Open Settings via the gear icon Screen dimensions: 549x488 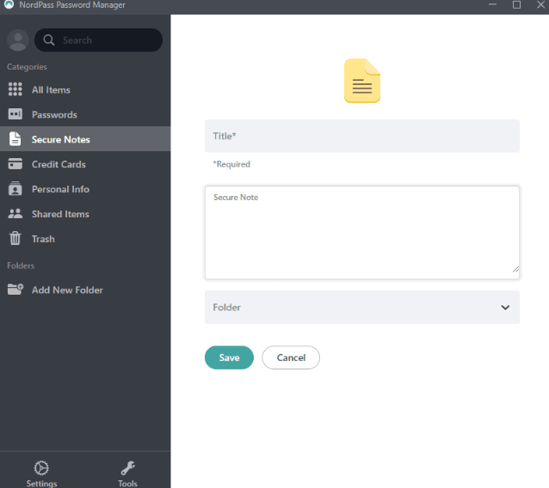point(41,468)
